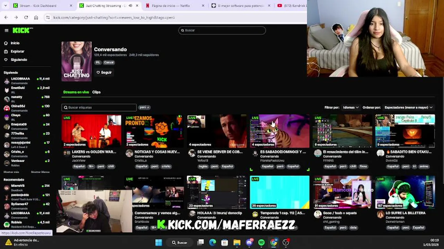
Task: Click the browser address bar URL
Action: pos(114,17)
